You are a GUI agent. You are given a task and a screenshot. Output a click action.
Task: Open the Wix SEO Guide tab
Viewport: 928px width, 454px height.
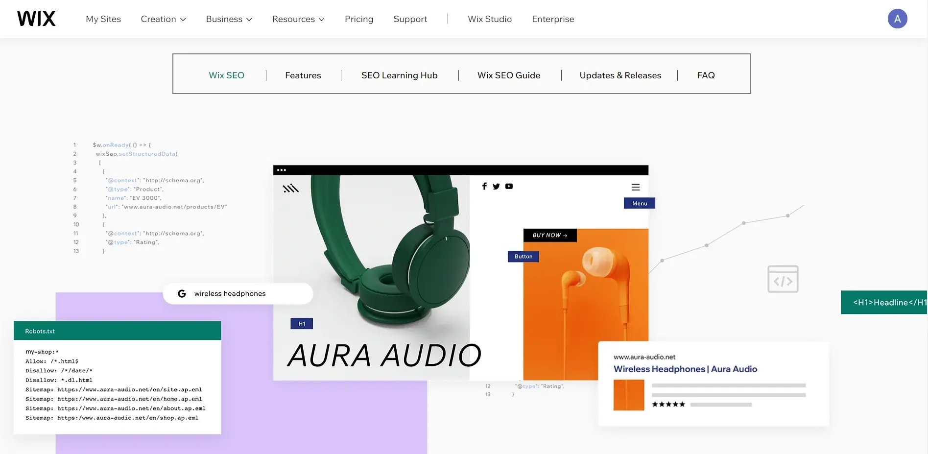coord(509,75)
